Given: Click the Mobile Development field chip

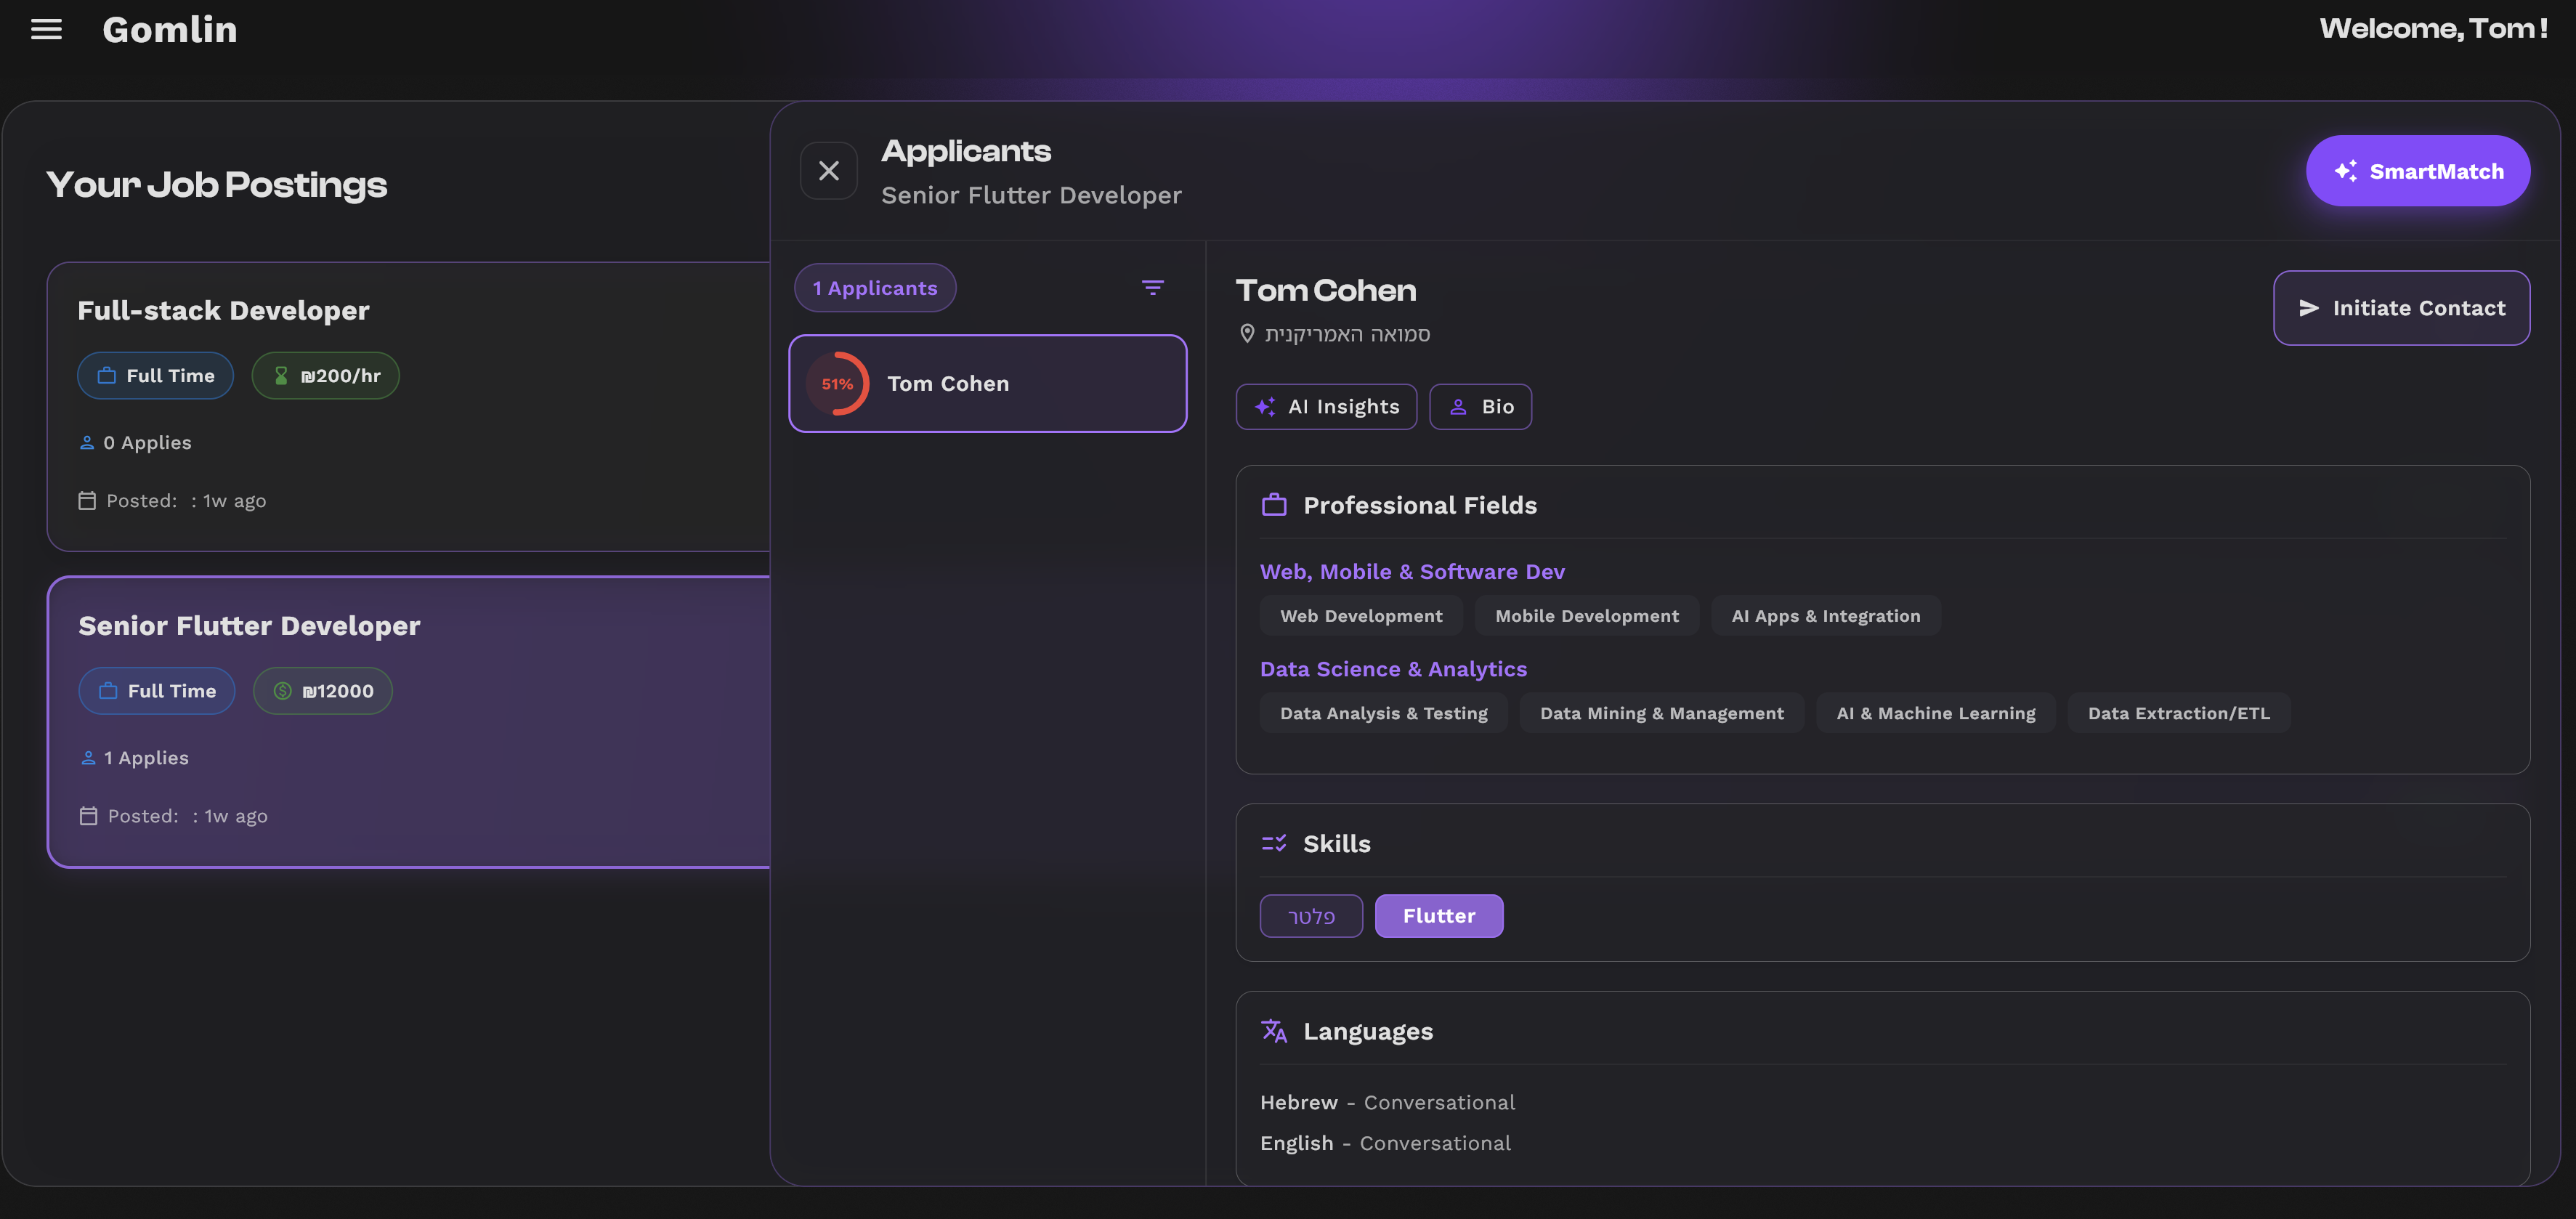Looking at the screenshot, I should [1587, 616].
